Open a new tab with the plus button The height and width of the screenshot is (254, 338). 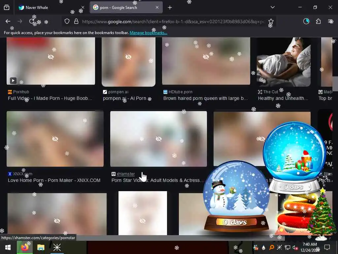[x=170, y=8]
